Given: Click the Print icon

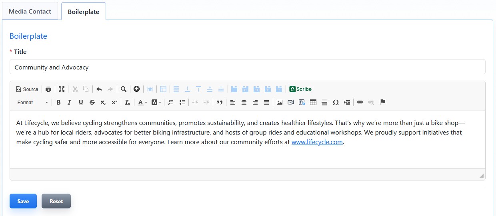Looking at the screenshot, I should coord(48,89).
